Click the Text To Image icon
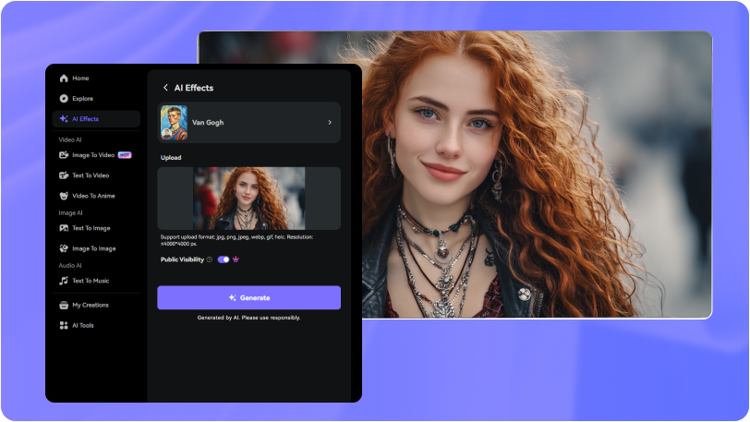The image size is (750, 422). 64,228
